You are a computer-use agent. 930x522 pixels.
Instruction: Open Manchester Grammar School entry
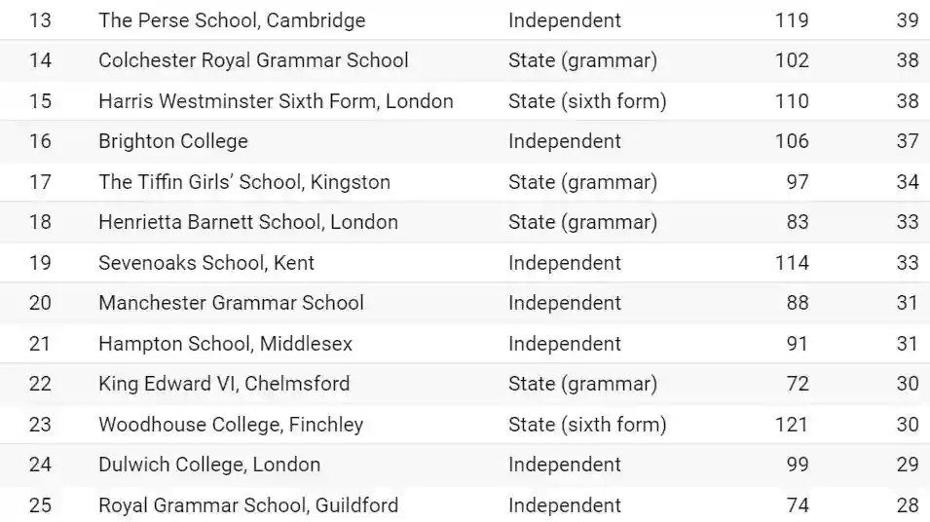click(x=231, y=303)
